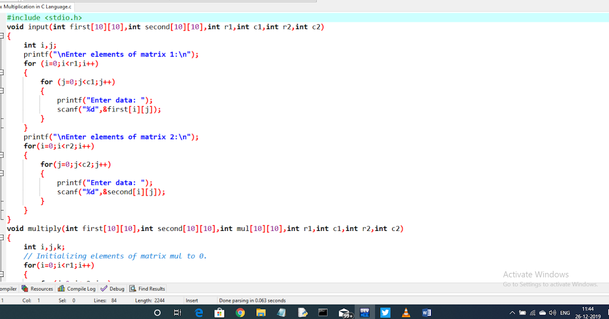Switch the ENG keyboard language
This screenshot has width=609, height=319.
coord(565,312)
